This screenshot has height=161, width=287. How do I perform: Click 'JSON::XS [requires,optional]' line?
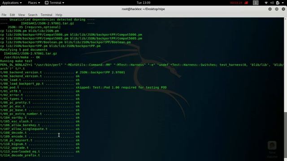pos(34,27)
